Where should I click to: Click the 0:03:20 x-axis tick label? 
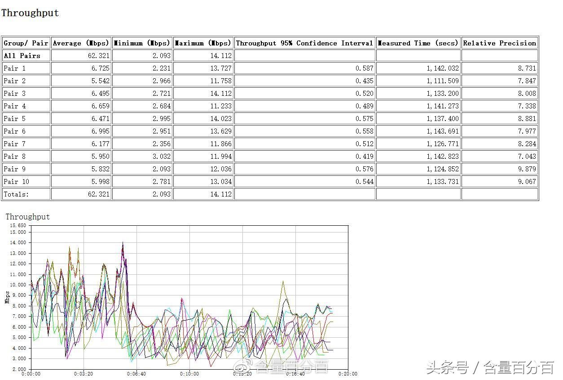tap(84, 374)
